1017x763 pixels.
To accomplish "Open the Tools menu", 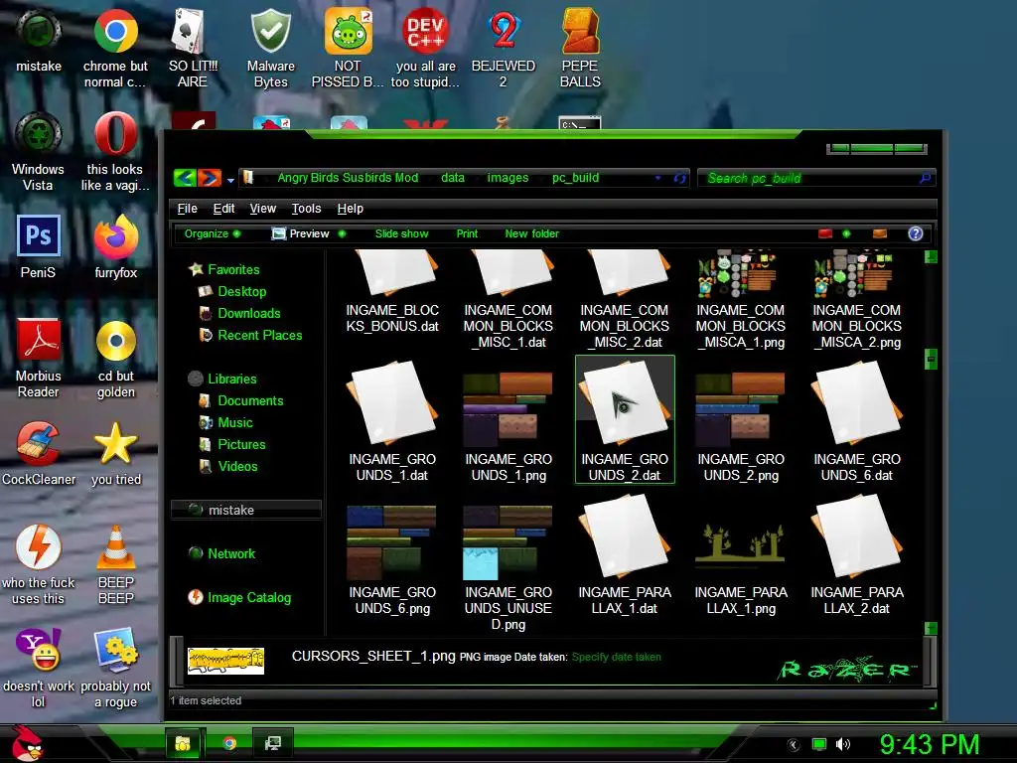I will pos(306,209).
